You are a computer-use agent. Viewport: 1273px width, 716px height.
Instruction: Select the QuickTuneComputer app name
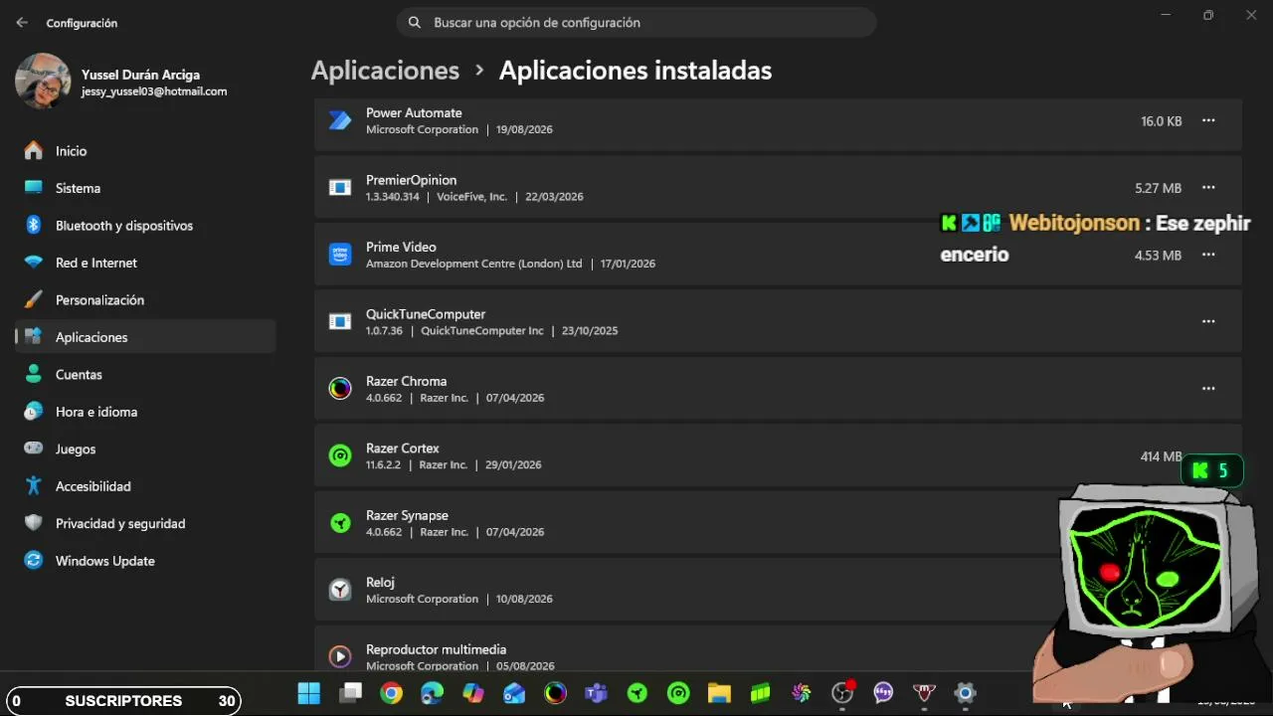coord(426,314)
